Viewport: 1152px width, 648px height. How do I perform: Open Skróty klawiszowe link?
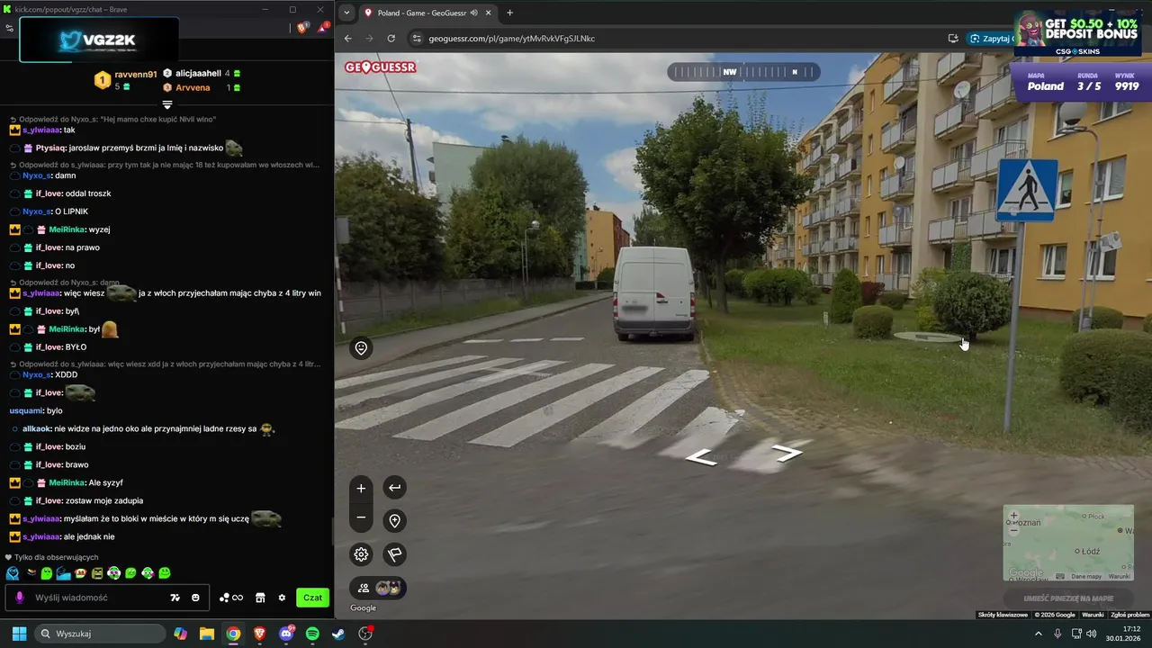click(1003, 615)
